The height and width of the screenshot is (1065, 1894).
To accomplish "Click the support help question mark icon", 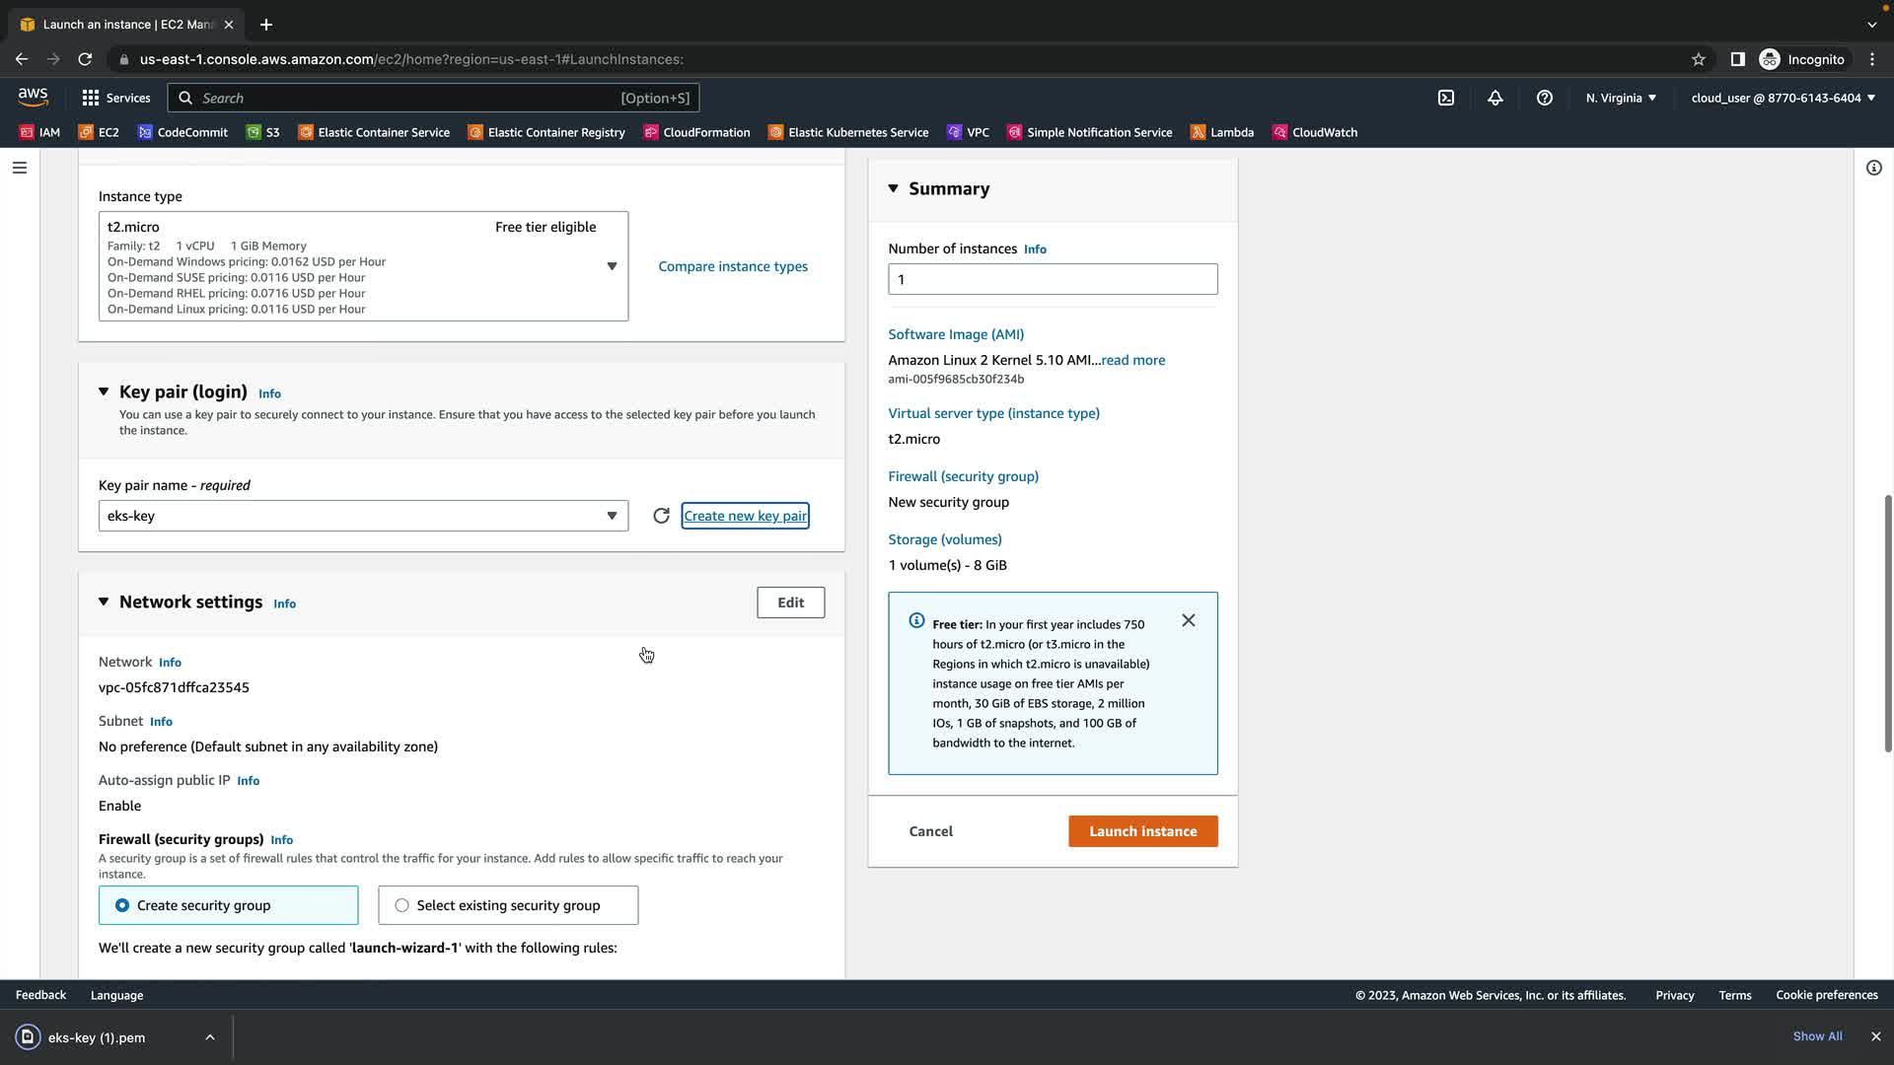I will 1545,98.
